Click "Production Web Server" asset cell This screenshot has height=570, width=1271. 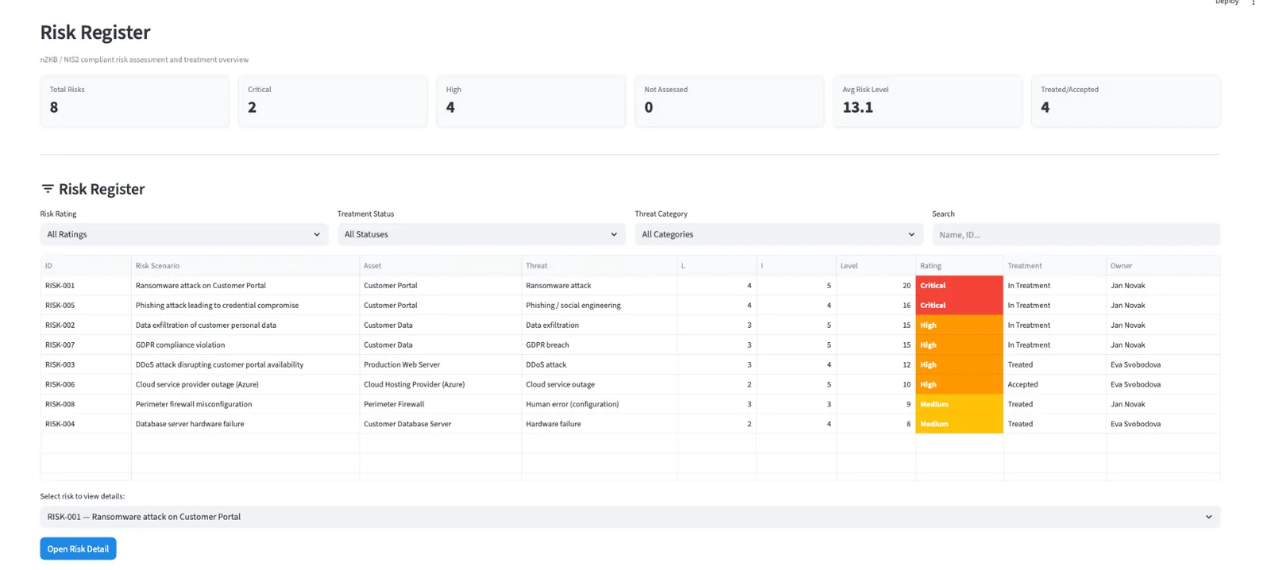click(440, 365)
